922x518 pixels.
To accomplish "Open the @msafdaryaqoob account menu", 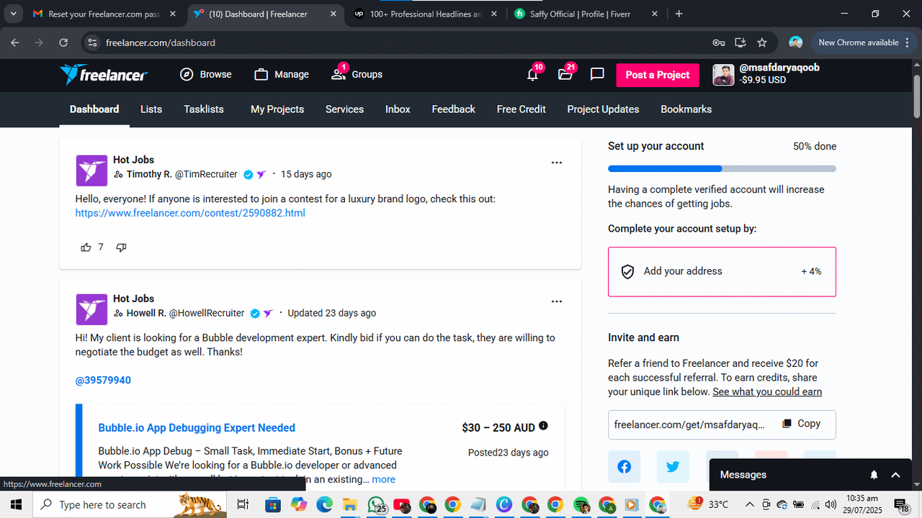I will point(766,74).
